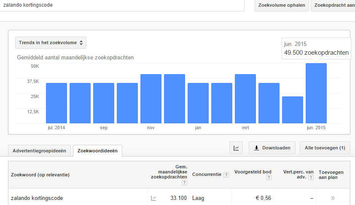Switch to Advertentiegroepideeën tab
Viewport: 355px width, 205px height.
(x=39, y=151)
